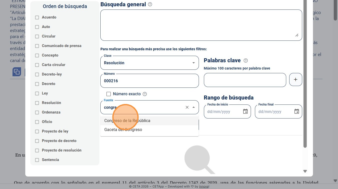This screenshot has width=338, height=189.
Task: Check the Comunicado de prensa option
Action: [x=37, y=46]
